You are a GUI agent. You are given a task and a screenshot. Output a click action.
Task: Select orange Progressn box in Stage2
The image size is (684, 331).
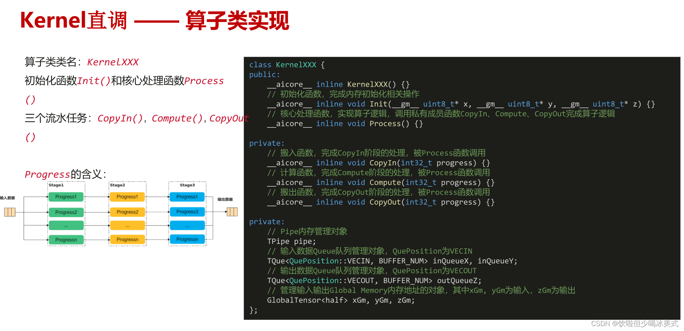[127, 239]
